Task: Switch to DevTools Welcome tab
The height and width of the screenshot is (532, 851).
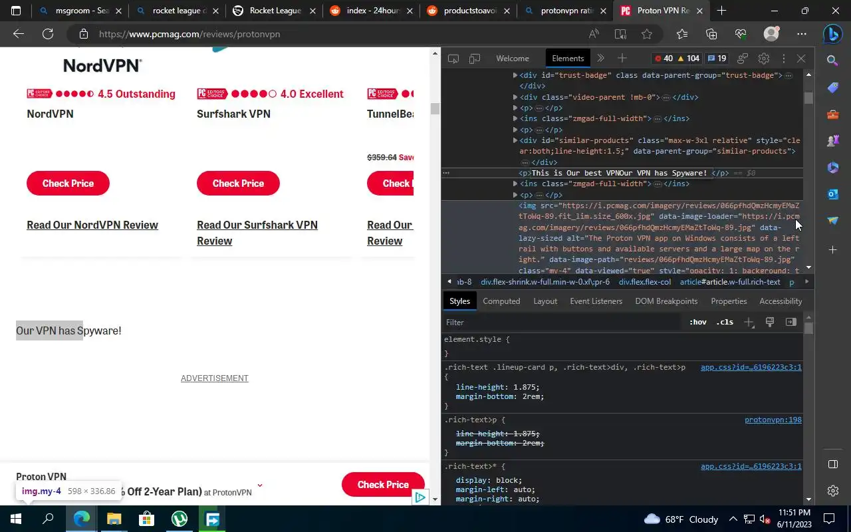Action: point(513,59)
